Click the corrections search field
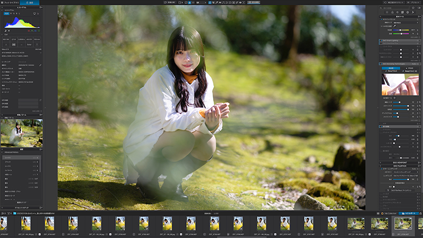 tap(394, 8)
